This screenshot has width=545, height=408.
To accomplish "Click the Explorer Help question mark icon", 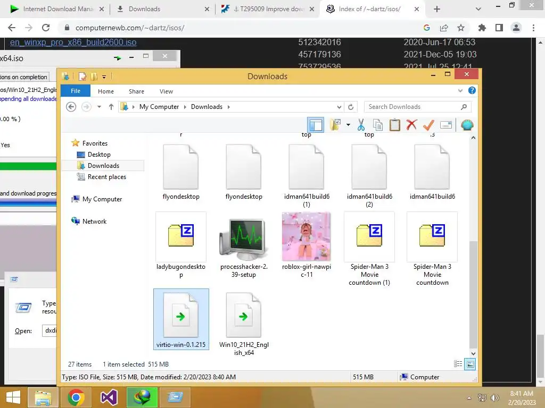I will [x=472, y=90].
